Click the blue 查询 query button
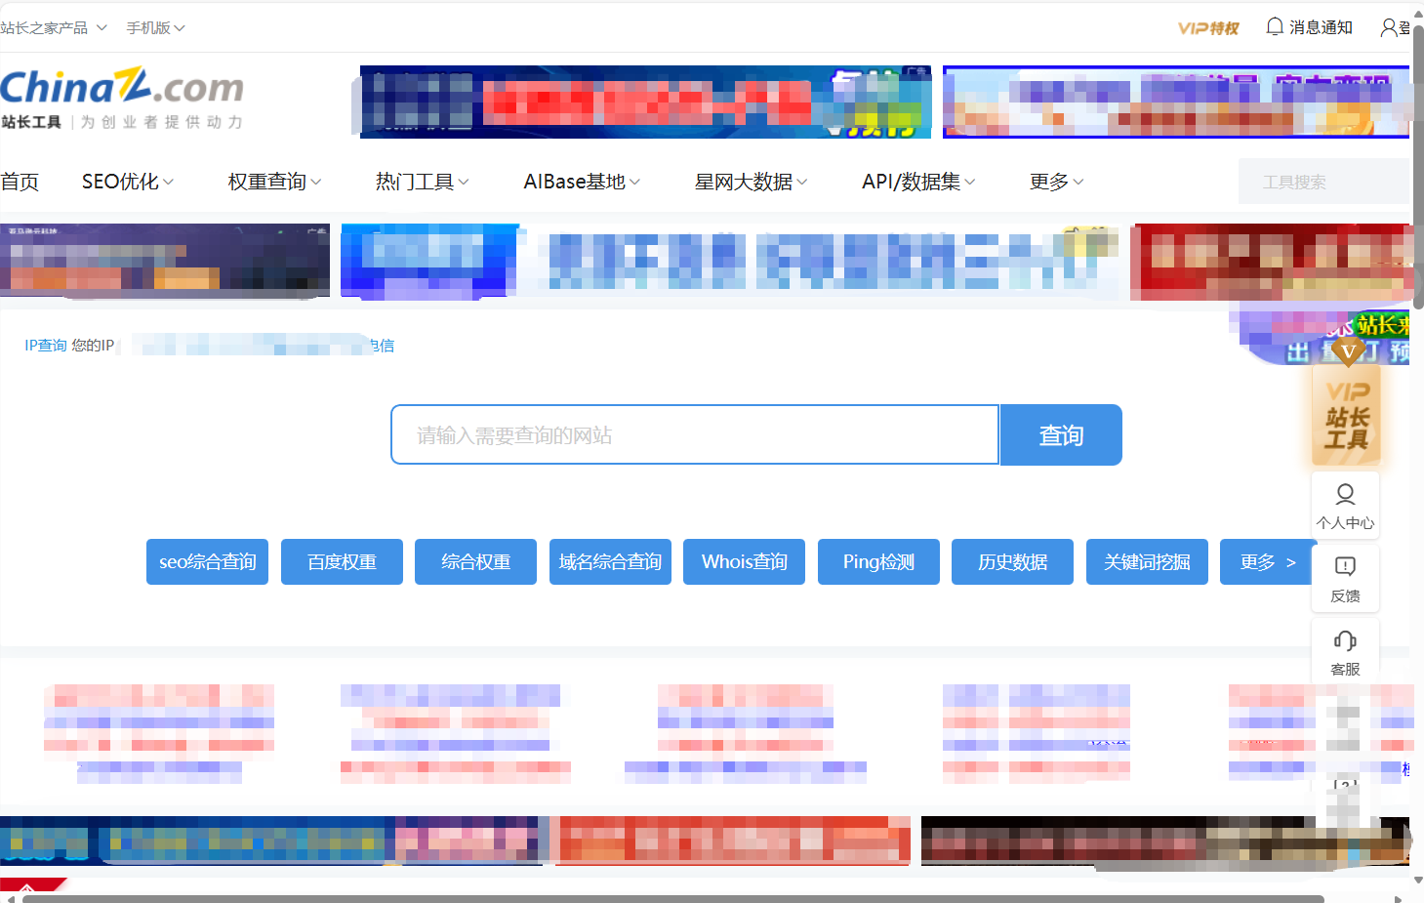Viewport: 1424px width, 903px height. [x=1061, y=434]
